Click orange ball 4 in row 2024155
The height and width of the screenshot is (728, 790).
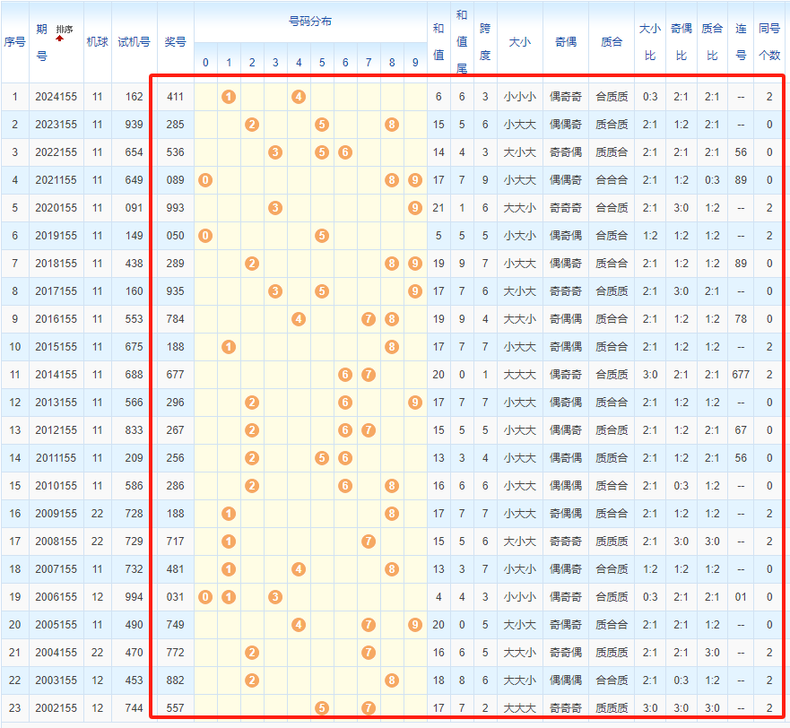click(x=299, y=97)
